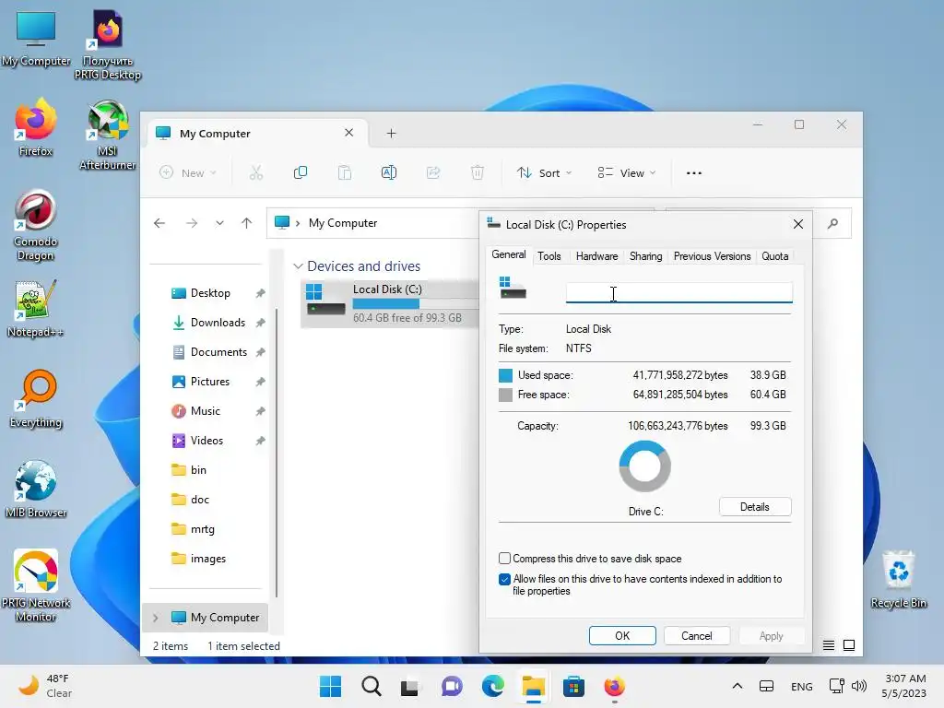Open PRTG Network Monitor desktop shortcut

click(36, 585)
